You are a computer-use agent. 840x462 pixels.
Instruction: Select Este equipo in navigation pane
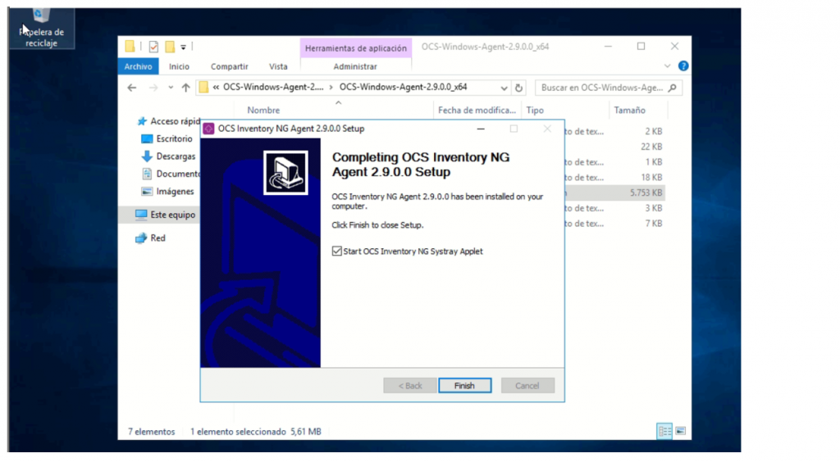pyautogui.click(x=165, y=215)
